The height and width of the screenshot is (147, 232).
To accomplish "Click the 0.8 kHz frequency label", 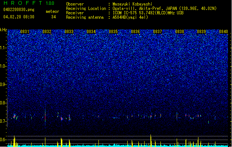I will click(x=3, y=103).
